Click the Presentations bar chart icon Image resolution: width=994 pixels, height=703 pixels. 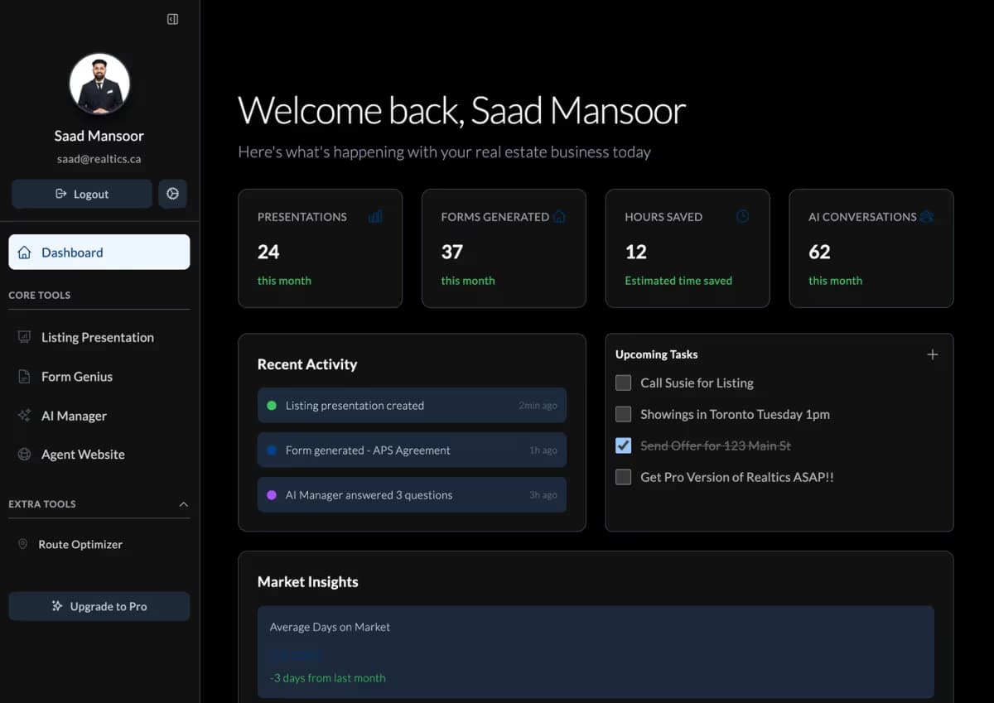click(375, 217)
